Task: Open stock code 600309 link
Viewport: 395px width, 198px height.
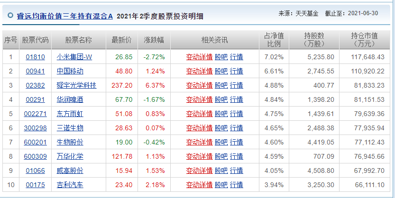Action: coord(35,156)
